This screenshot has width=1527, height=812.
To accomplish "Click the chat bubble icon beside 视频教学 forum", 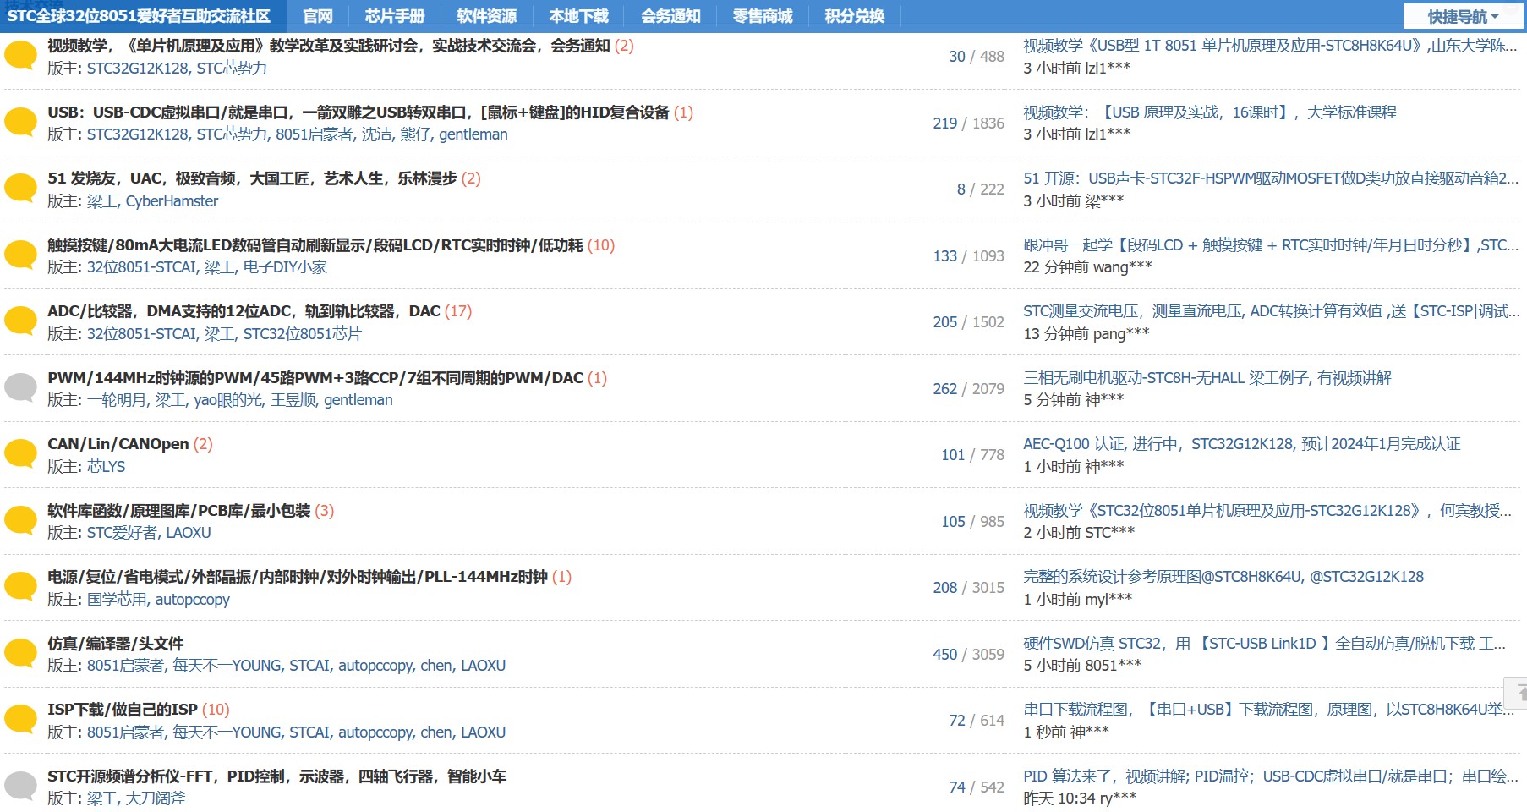I will click(x=20, y=56).
